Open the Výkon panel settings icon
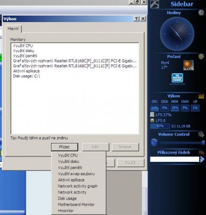This screenshot has width=206, height=215. pos(201,96)
